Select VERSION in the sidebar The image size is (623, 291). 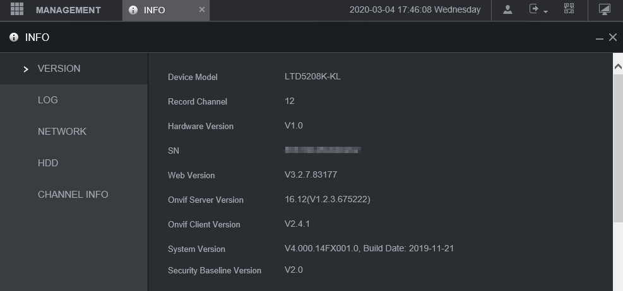click(59, 69)
